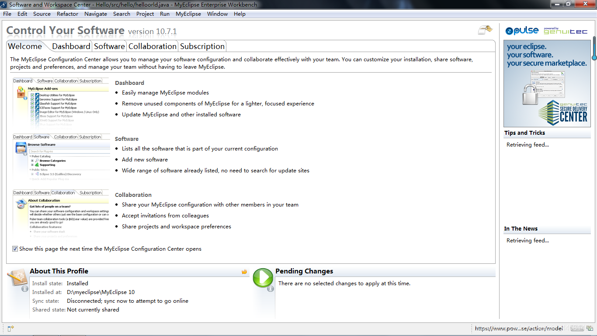Click the Genuitec powered-by logo

566,31
